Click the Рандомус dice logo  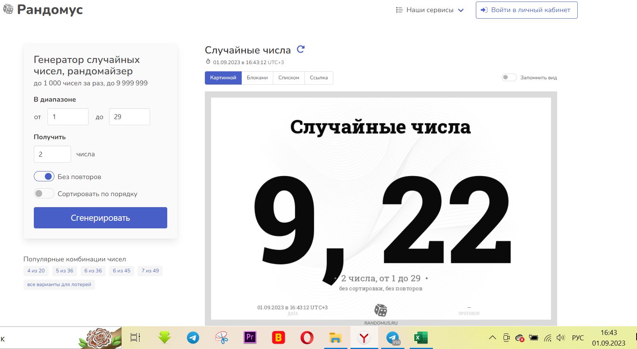tap(8, 9)
